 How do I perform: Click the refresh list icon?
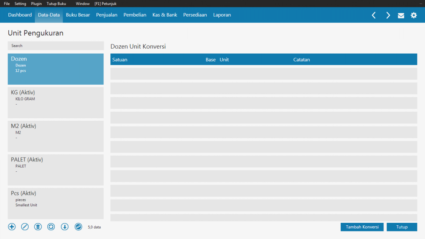(51, 227)
